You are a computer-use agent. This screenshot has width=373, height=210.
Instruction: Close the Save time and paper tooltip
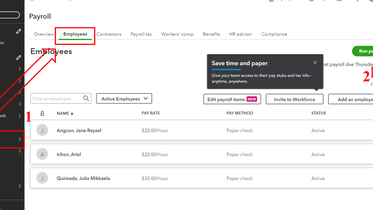coord(315,63)
